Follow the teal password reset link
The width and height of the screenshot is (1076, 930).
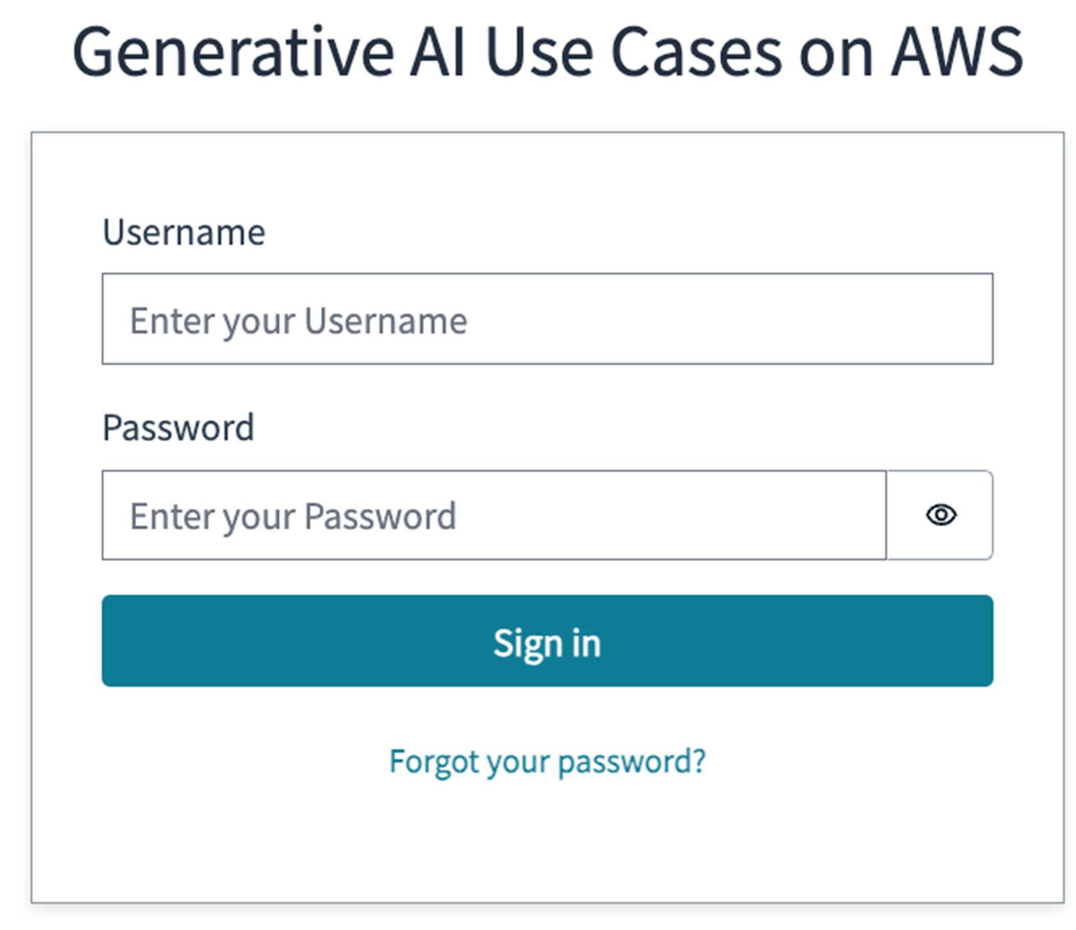(x=547, y=761)
